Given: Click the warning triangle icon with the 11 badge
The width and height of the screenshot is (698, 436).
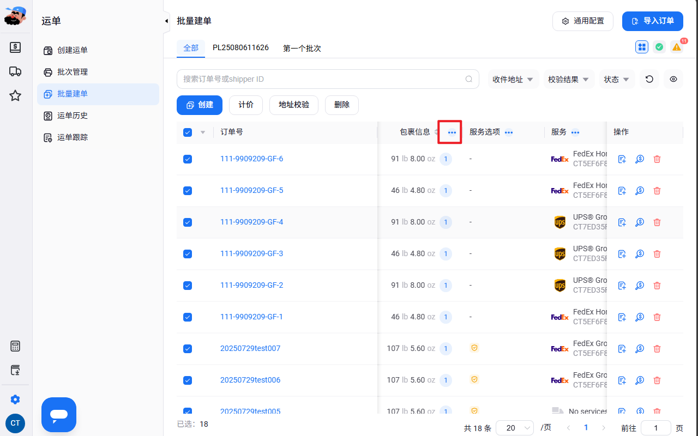Looking at the screenshot, I should click(x=677, y=47).
